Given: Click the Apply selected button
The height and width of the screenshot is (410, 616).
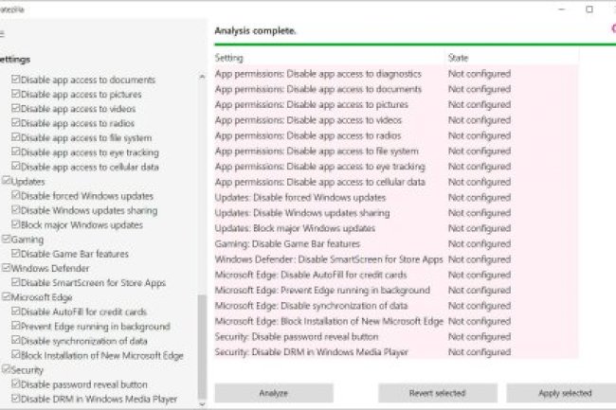Looking at the screenshot, I should pyautogui.click(x=563, y=393).
